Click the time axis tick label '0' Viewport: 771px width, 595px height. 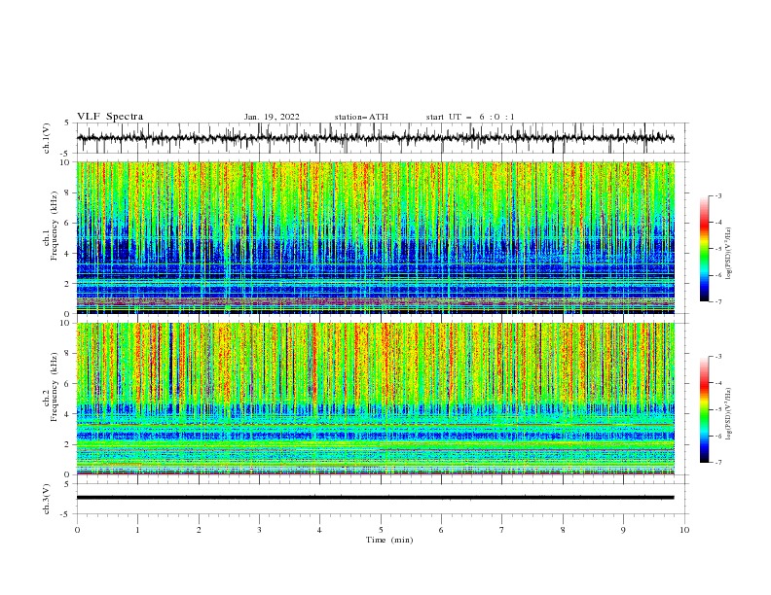77,530
